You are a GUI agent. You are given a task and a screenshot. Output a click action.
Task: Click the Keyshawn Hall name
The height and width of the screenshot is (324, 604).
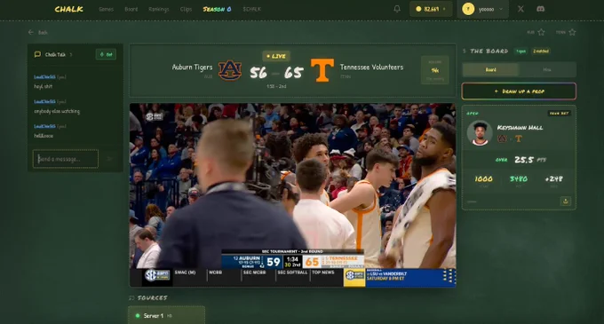point(520,128)
